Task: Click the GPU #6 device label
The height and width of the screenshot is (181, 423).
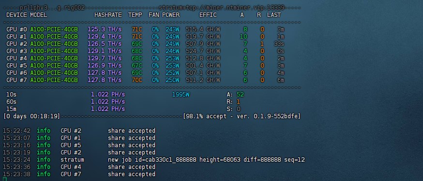Action: (x=17, y=73)
